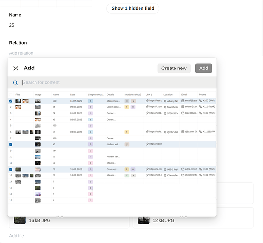
Task: Confirm selection with the Add button
Action: click(x=204, y=68)
